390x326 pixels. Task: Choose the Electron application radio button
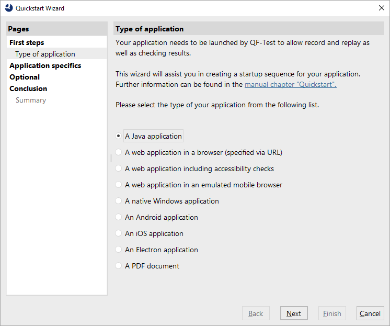click(118, 249)
